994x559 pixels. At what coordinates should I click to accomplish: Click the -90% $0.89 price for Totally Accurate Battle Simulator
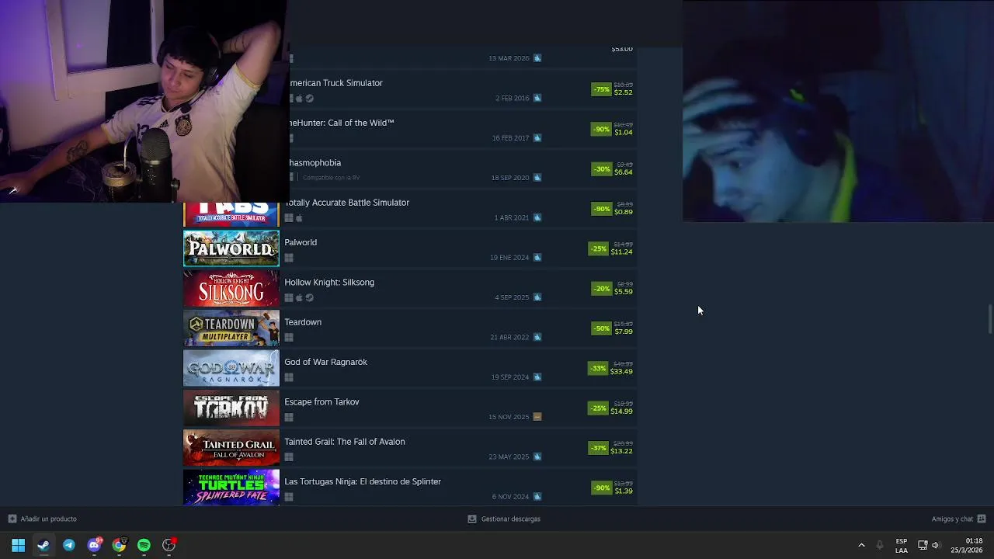click(612, 209)
